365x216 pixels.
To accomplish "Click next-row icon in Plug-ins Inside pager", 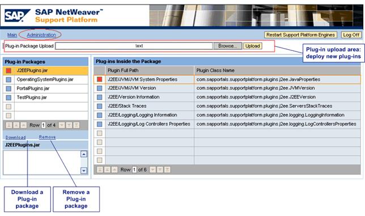I will [152, 170].
